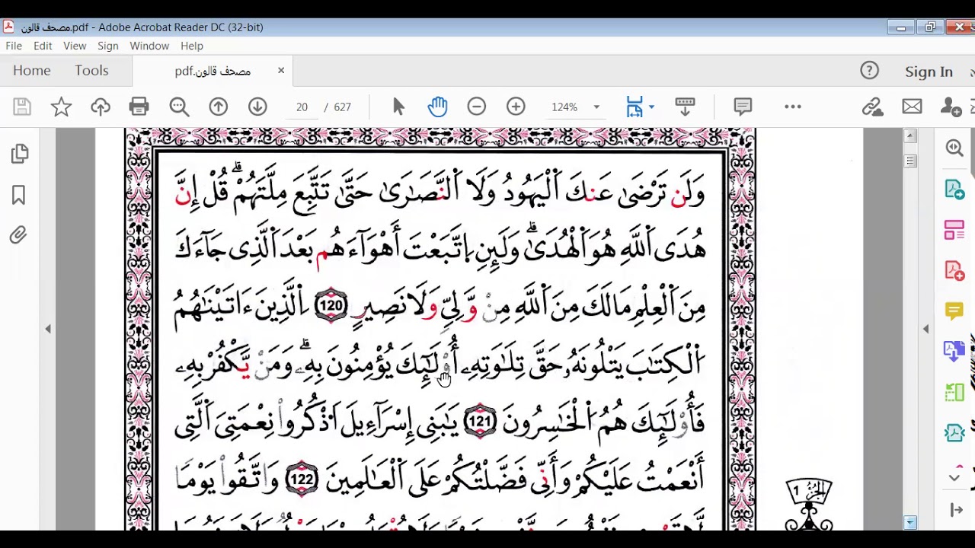The width and height of the screenshot is (975, 548).
Task: Click the vertical scrollbar down arrow
Action: 910,523
